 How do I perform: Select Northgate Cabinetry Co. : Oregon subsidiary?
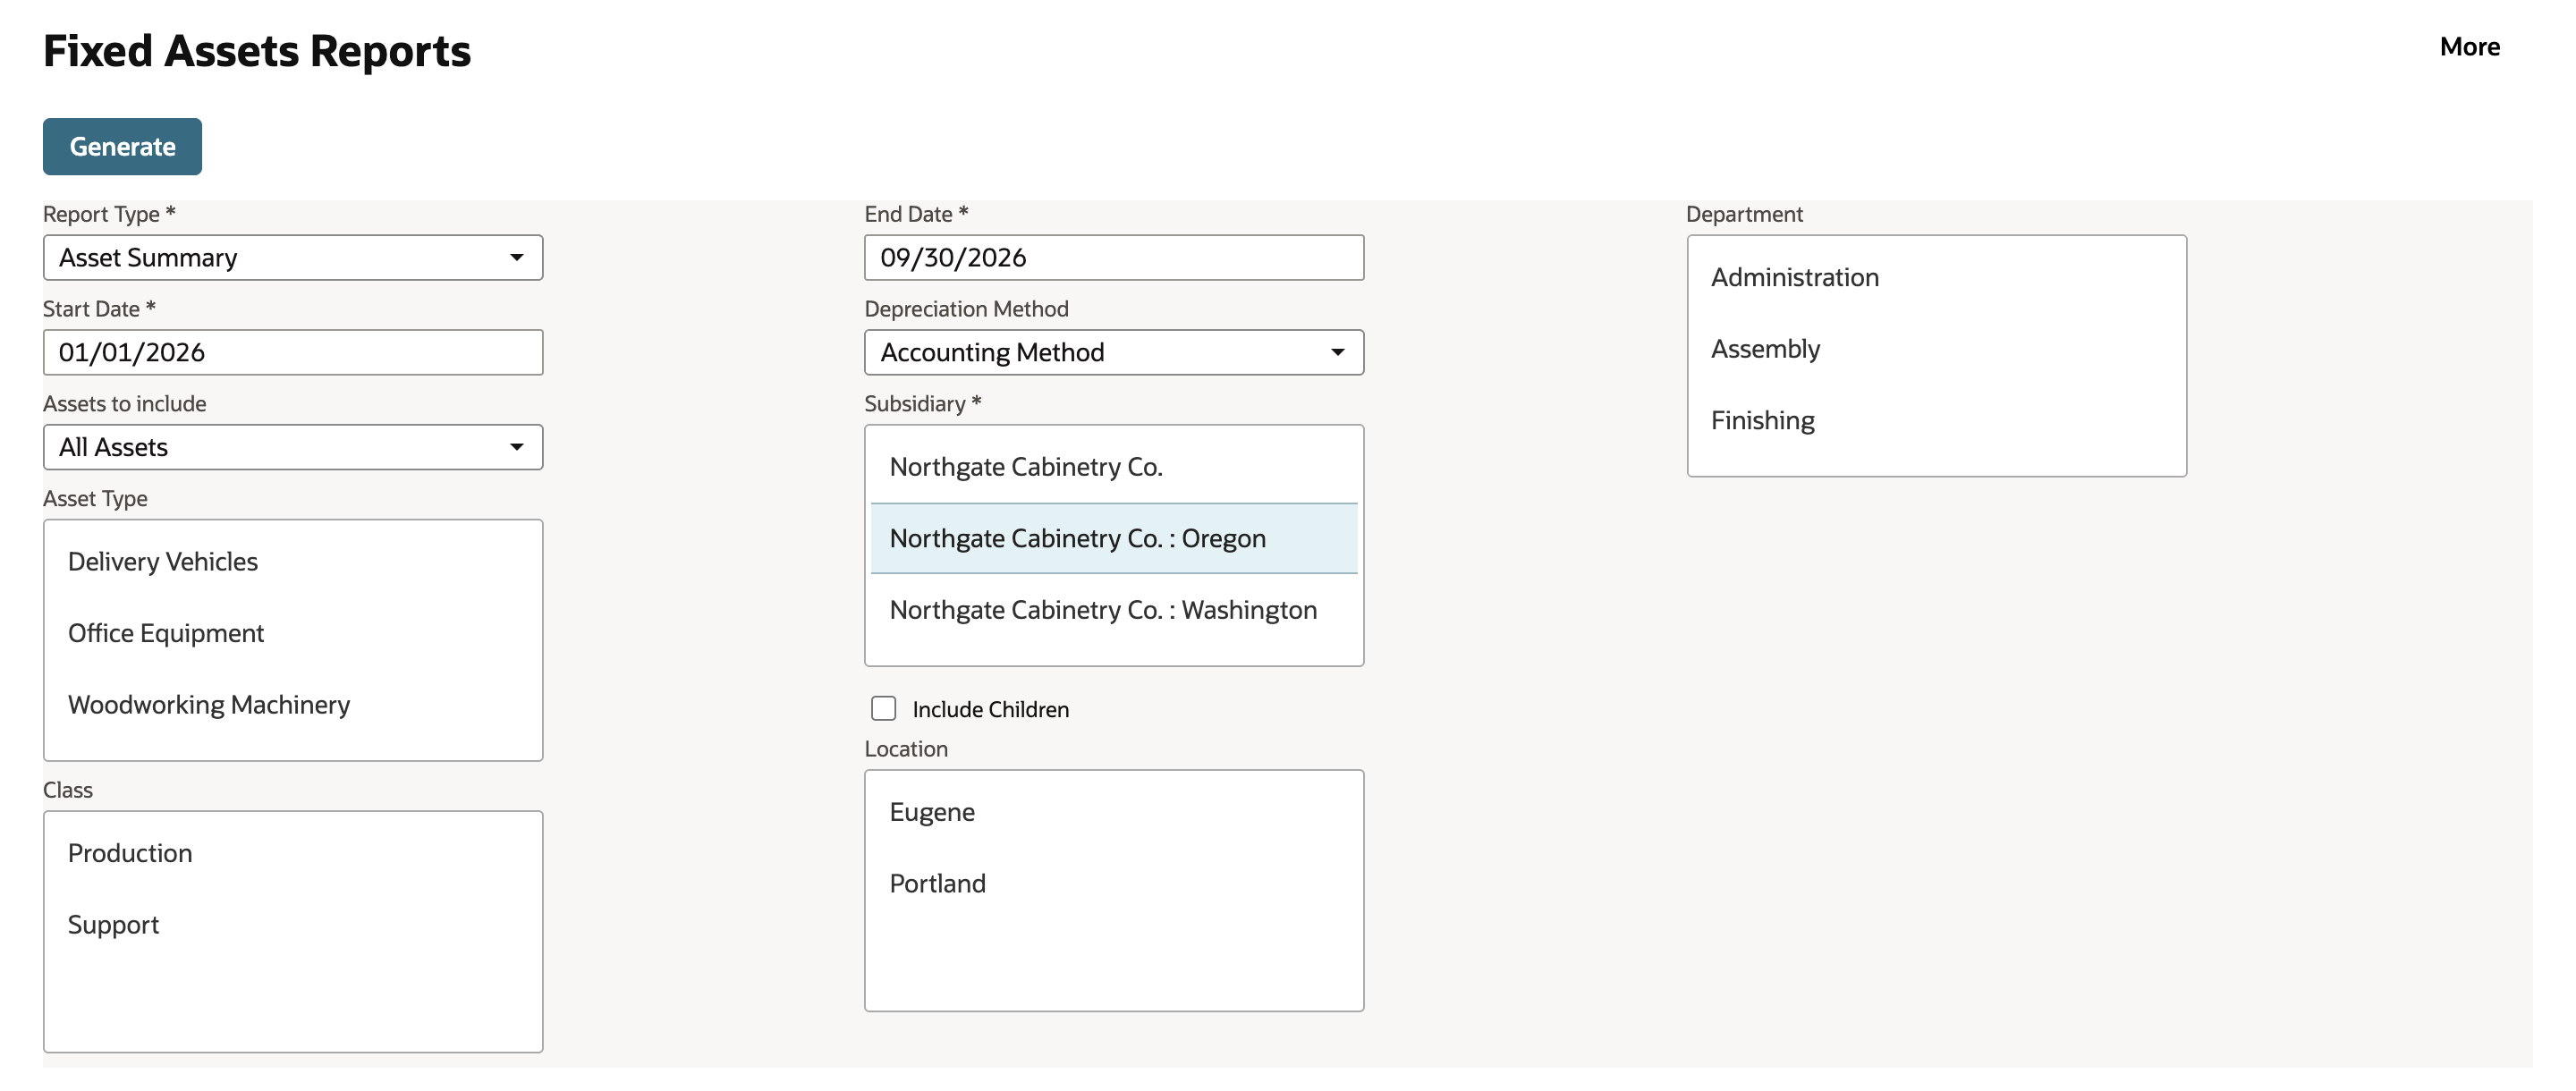coord(1114,539)
